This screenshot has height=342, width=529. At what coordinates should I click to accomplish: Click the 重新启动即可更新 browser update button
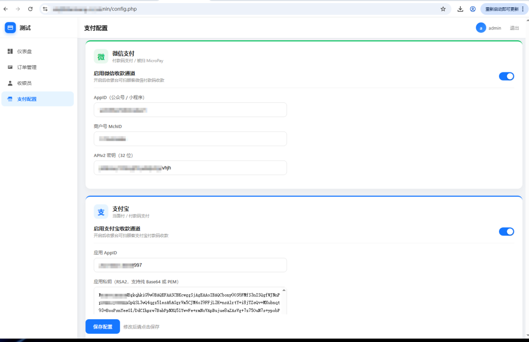click(504, 9)
